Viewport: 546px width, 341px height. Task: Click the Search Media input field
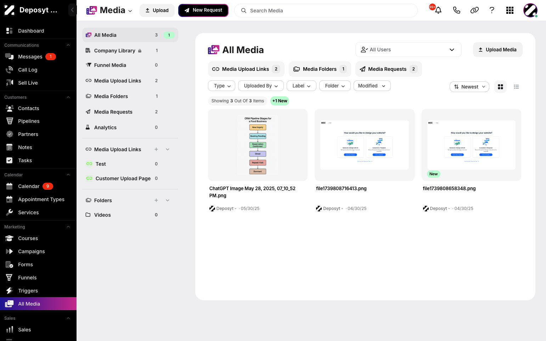(x=326, y=11)
